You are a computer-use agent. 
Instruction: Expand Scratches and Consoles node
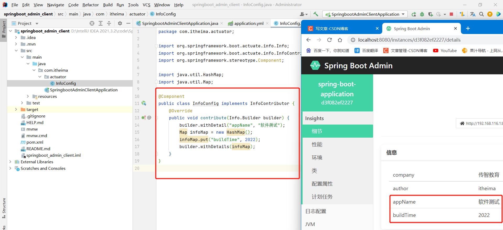tap(10, 168)
